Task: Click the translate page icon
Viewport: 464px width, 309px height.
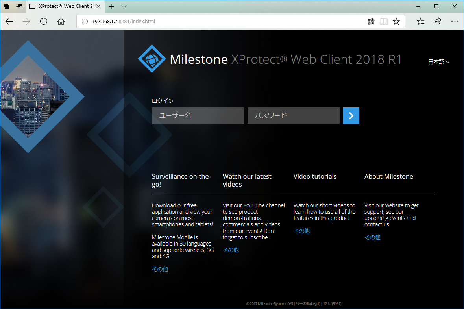Action: coord(371,21)
